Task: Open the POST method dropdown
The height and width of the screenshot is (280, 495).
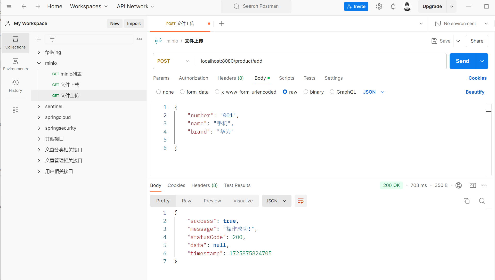Action: pos(173,61)
